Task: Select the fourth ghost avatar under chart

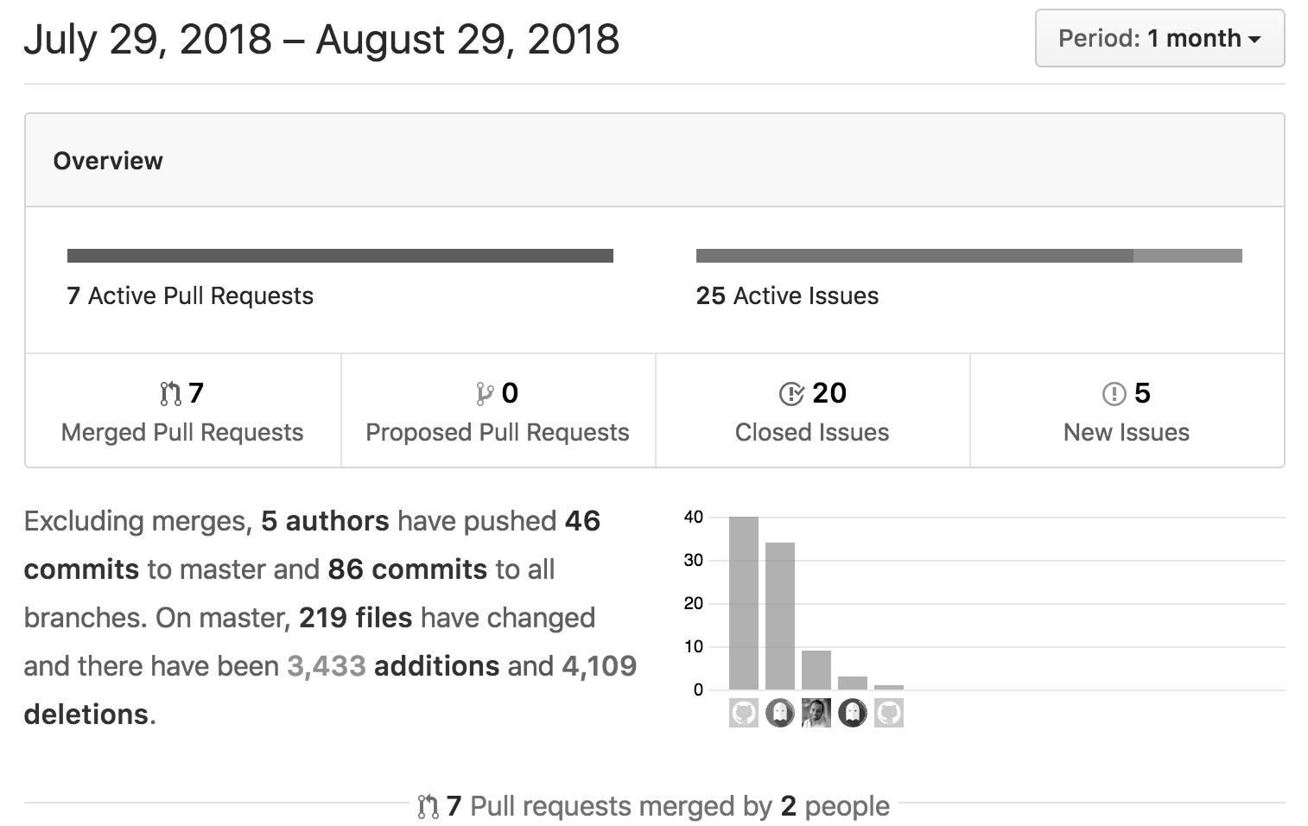Action: [x=853, y=713]
